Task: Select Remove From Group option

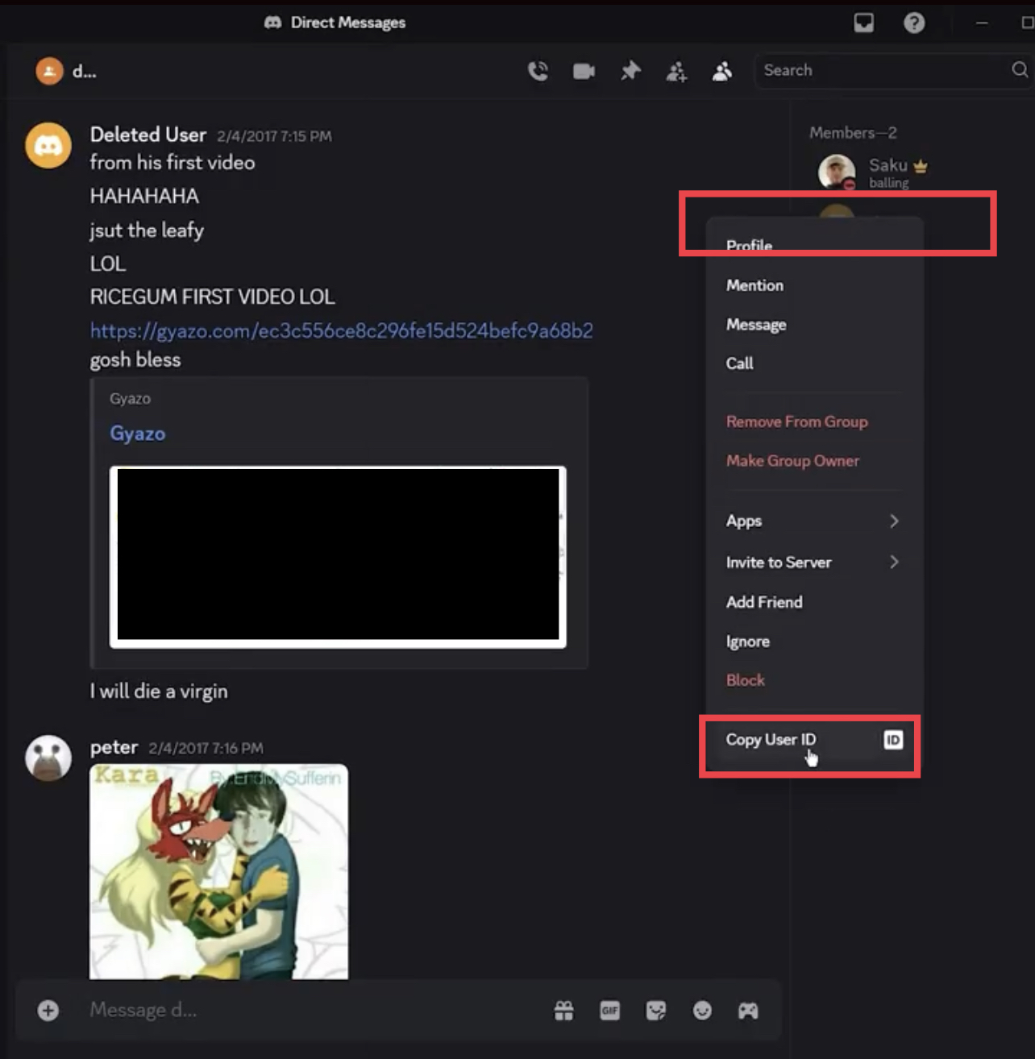Action: click(796, 422)
